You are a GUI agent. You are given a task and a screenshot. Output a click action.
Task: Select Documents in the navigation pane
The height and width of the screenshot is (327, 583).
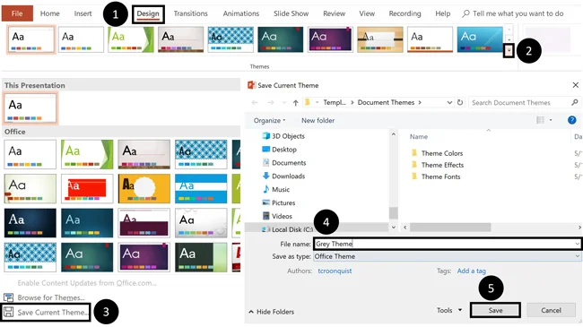(x=284, y=163)
